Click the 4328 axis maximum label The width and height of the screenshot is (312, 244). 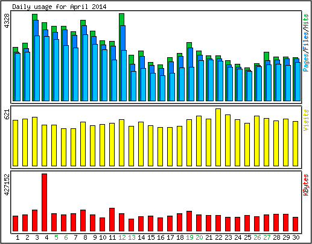pyautogui.click(x=7, y=21)
